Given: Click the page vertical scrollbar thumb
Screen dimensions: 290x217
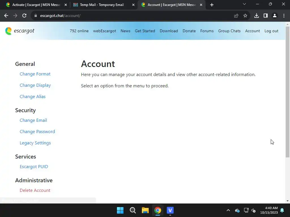Looking at the screenshot, I should click(287, 92).
